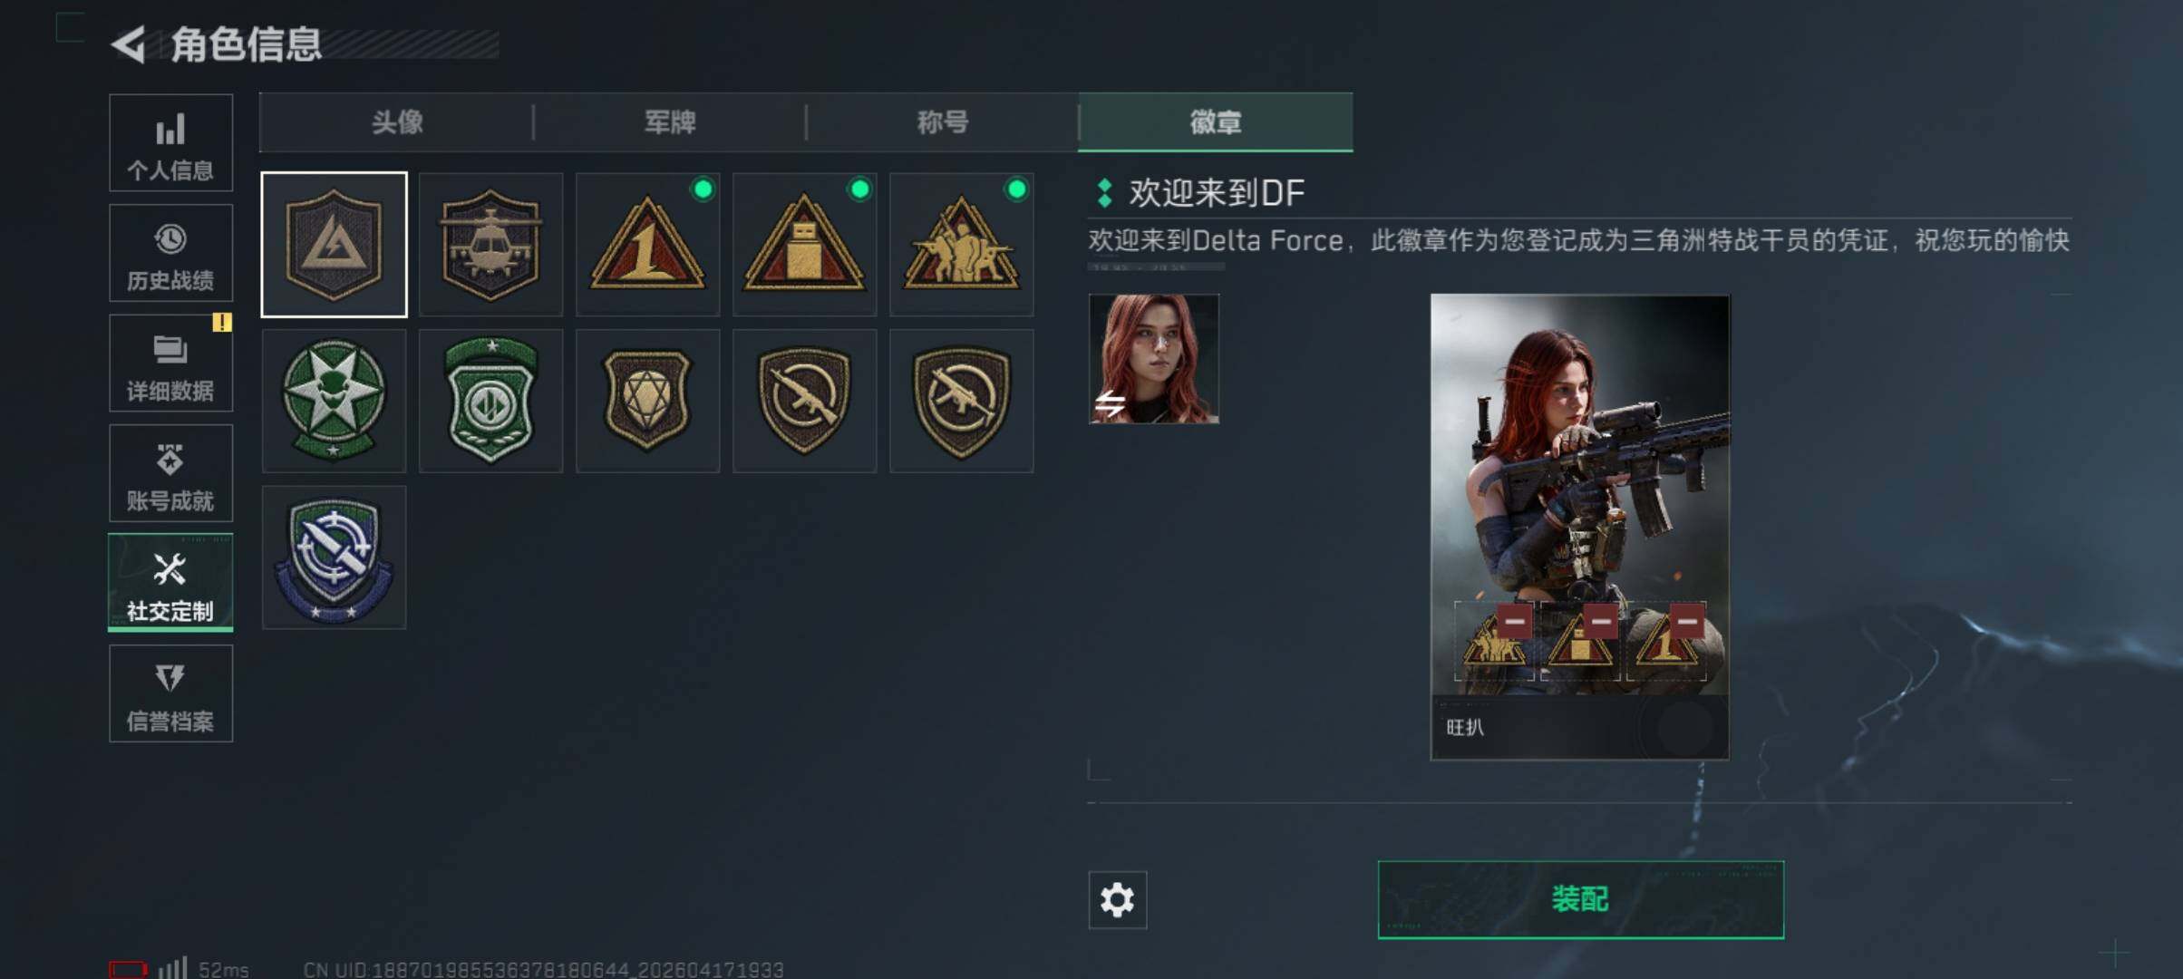This screenshot has height=979, width=2183.
Task: Open the 称号 tab
Action: 943,121
